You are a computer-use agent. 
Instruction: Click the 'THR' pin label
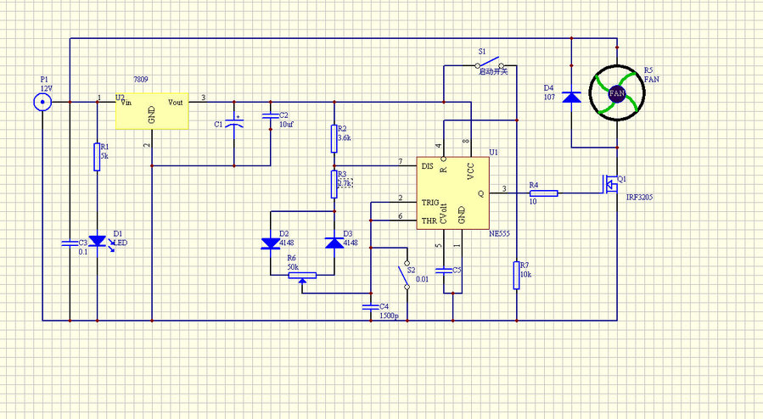coord(429,221)
